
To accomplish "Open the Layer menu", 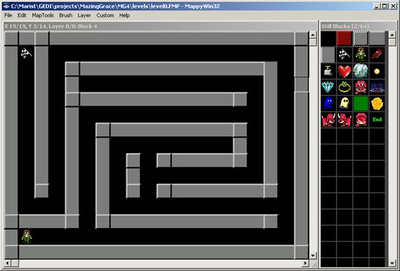I will pos(84,15).
